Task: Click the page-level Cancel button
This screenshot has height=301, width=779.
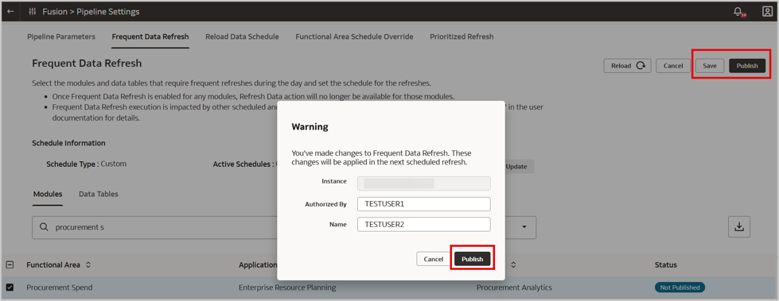Action: [x=673, y=66]
